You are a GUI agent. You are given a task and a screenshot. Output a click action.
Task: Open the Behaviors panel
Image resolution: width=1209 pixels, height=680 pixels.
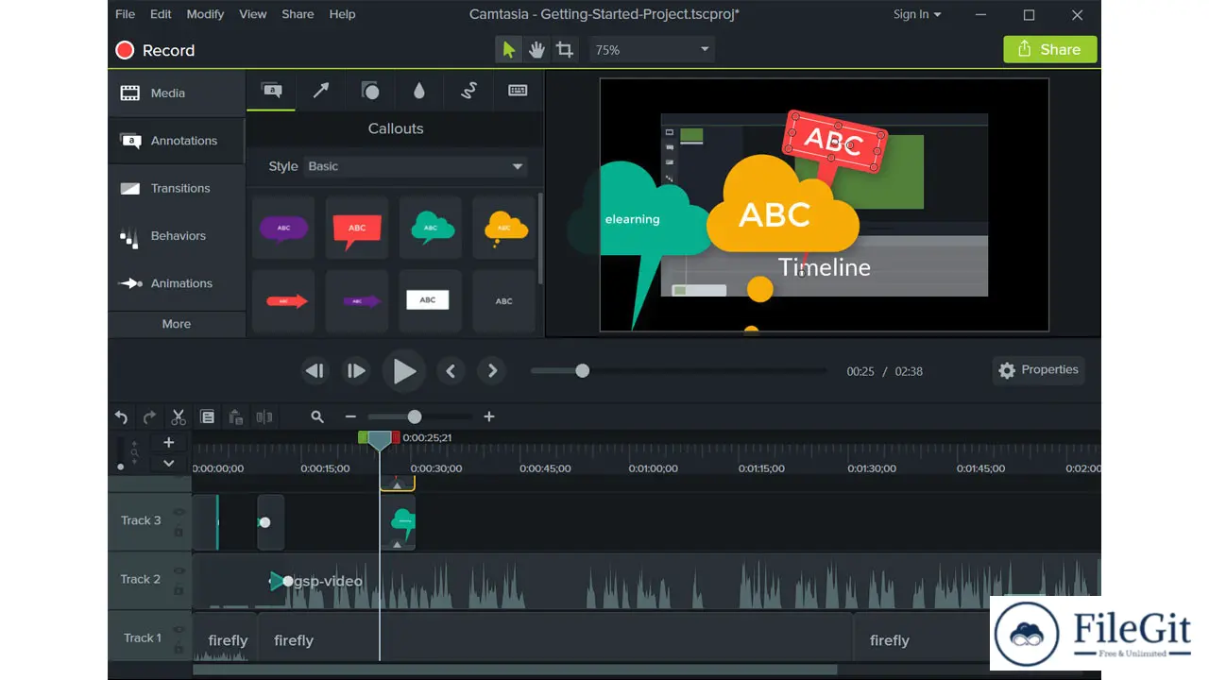(177, 235)
